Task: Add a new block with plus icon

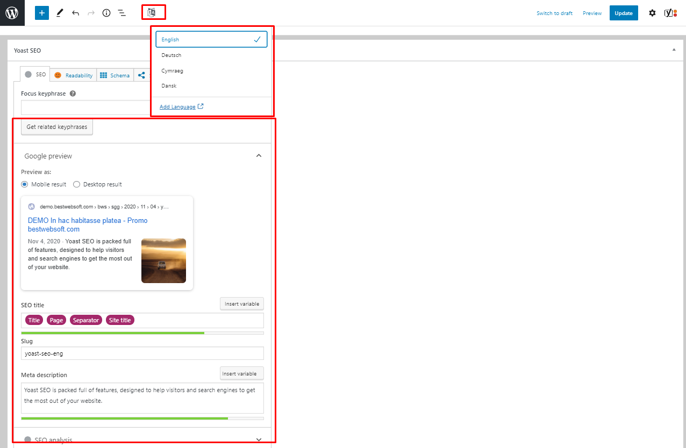Action: (x=42, y=13)
